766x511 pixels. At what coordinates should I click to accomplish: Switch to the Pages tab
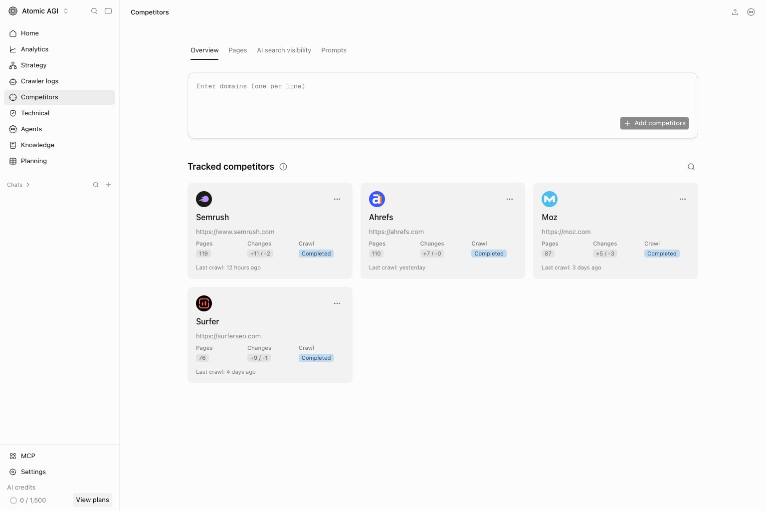click(238, 50)
